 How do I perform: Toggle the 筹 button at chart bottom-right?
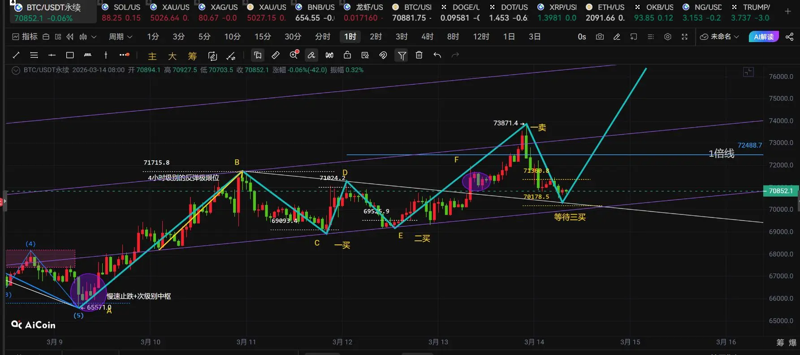point(780,342)
